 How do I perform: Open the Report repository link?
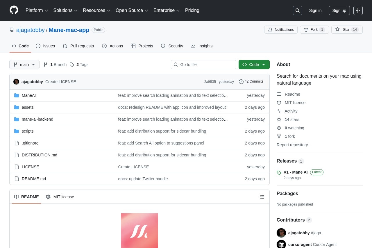click(292, 145)
